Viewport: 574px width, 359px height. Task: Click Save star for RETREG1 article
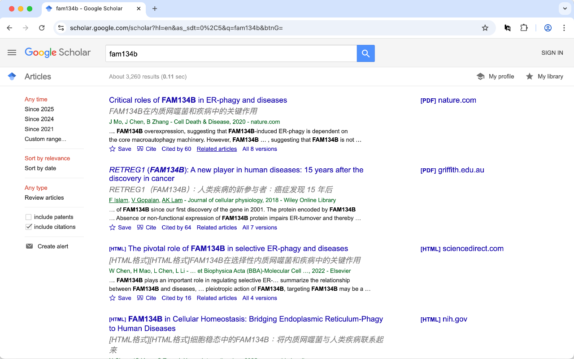point(113,228)
